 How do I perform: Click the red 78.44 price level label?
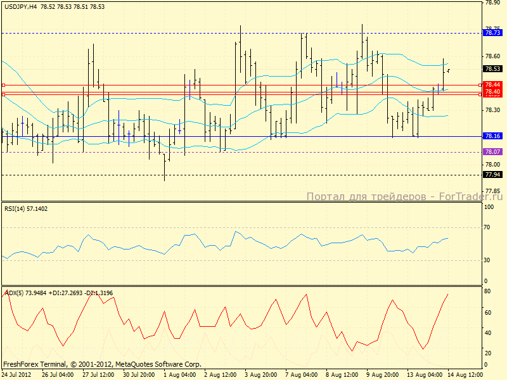click(x=492, y=84)
